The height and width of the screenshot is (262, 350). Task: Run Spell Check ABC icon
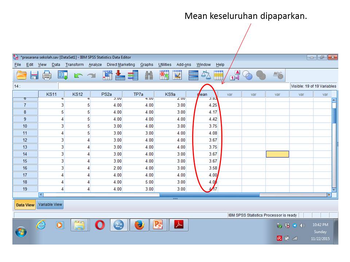click(278, 75)
